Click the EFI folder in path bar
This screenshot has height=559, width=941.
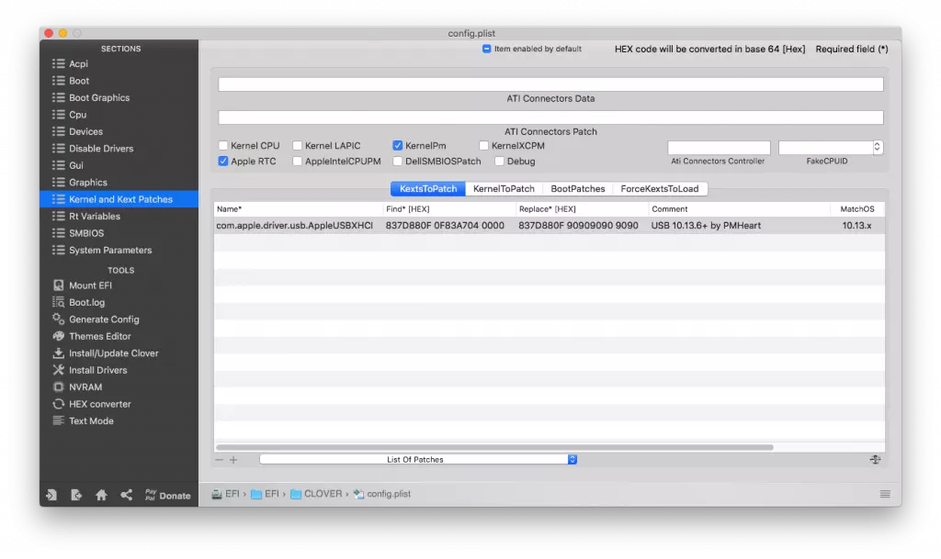point(265,494)
